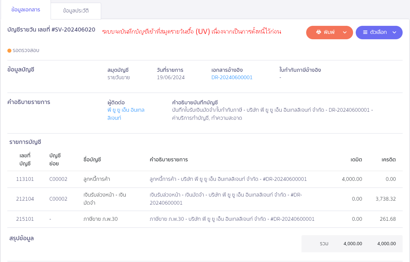
Task: Expand the พิมพ์ dropdown chevron
Action: 345,33
